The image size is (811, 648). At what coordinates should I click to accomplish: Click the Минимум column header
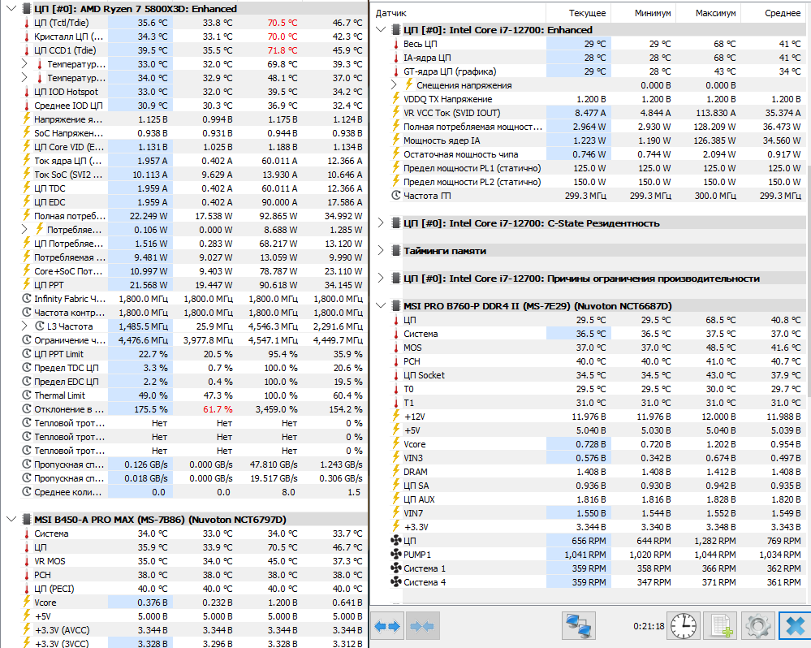point(644,13)
